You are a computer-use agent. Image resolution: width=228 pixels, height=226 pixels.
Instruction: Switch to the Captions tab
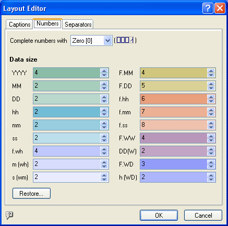19,25
